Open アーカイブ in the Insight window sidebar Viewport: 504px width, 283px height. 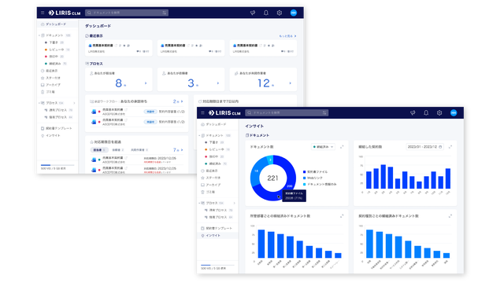pos(213,185)
